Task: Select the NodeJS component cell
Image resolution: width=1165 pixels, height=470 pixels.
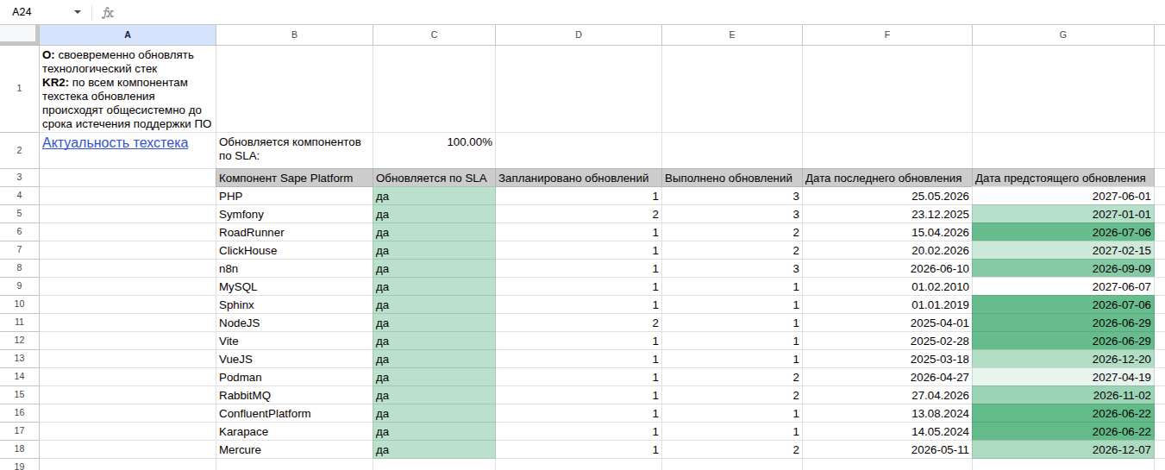Action: tap(294, 323)
